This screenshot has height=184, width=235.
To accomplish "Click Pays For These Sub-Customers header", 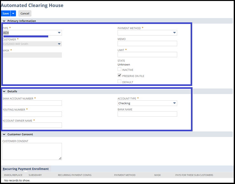I will click(x=194, y=175).
